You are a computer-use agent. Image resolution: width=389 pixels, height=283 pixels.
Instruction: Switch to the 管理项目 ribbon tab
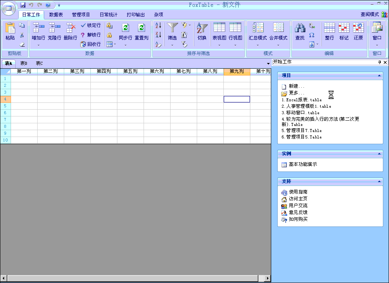[81, 15]
